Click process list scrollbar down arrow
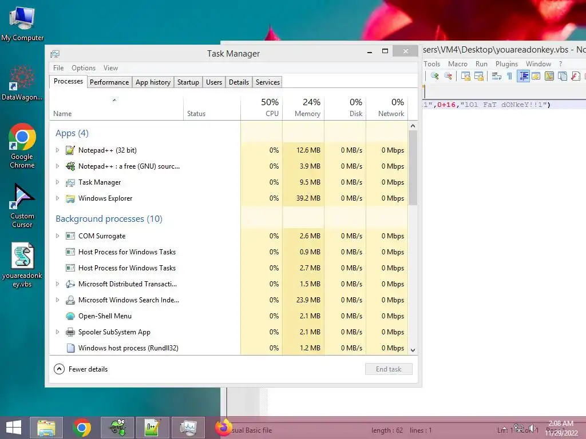Image resolution: width=586 pixels, height=439 pixels. (413, 350)
